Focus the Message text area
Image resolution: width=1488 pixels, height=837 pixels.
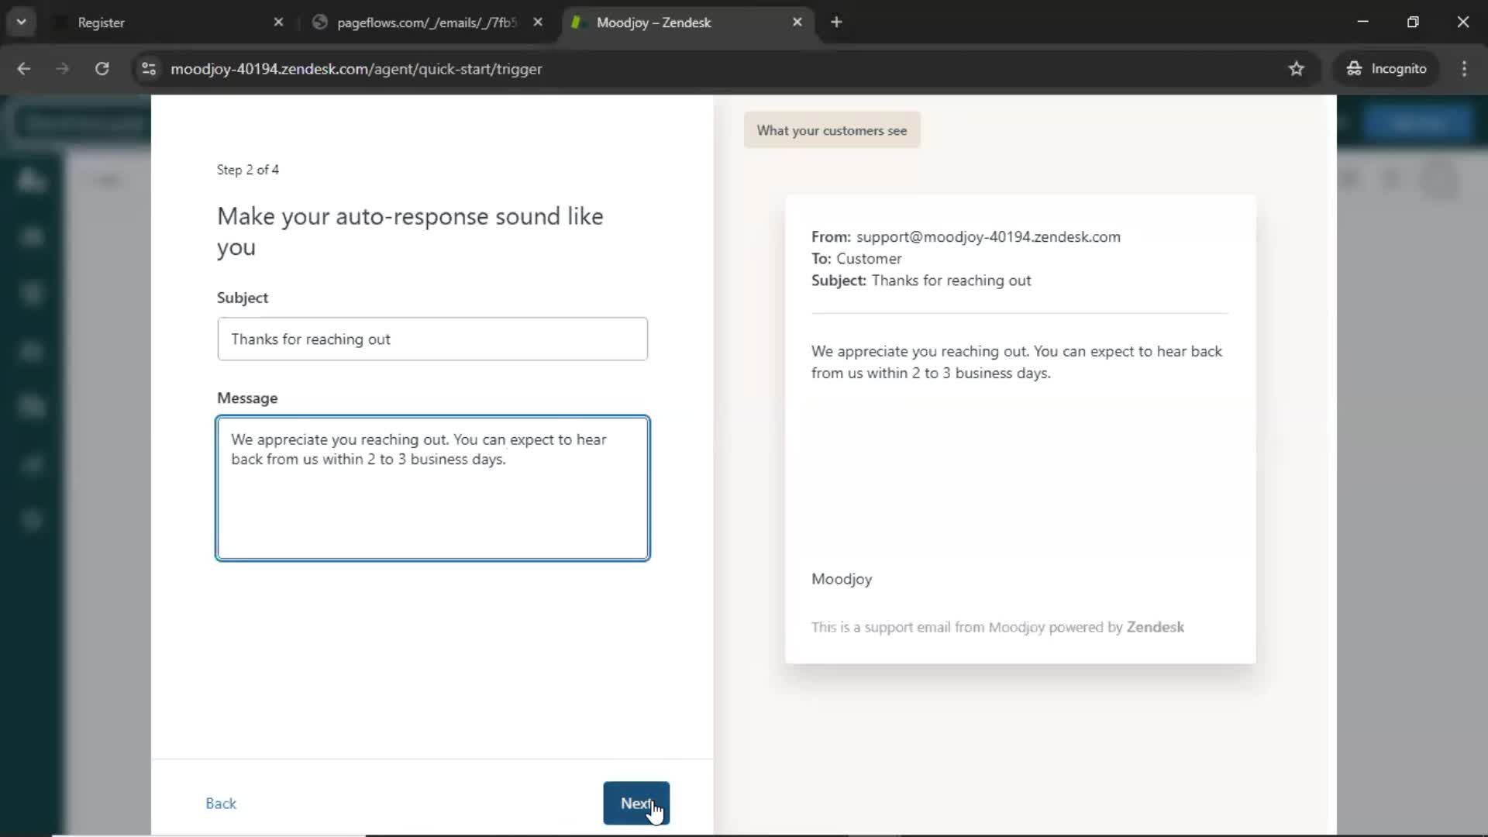pos(432,488)
